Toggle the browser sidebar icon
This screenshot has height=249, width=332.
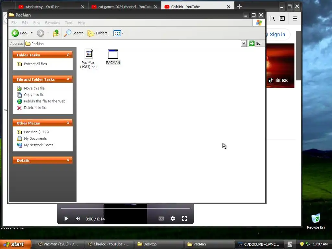pos(282,18)
